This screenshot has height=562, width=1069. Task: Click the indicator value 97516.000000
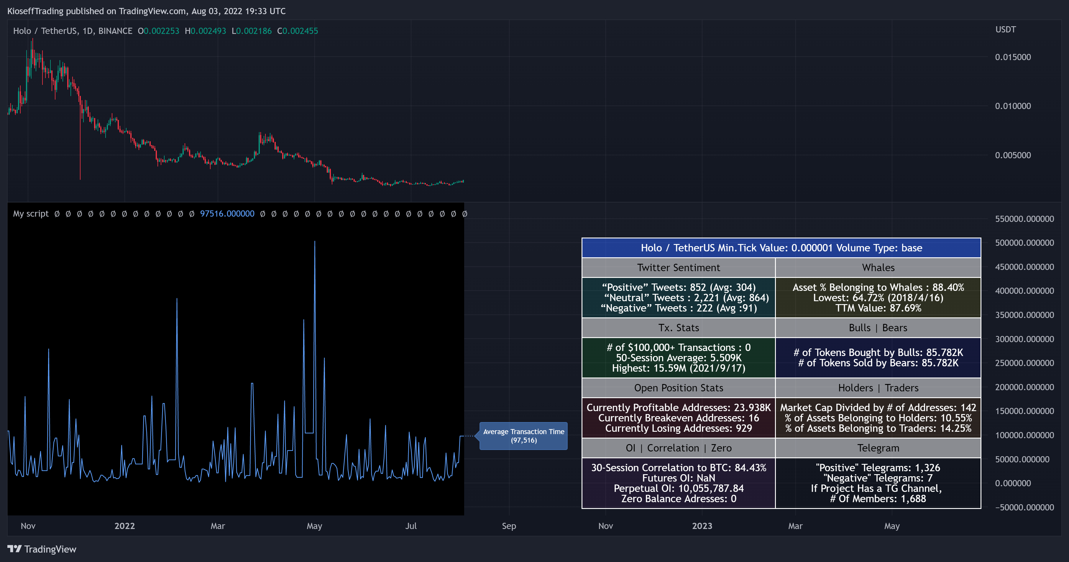click(227, 214)
